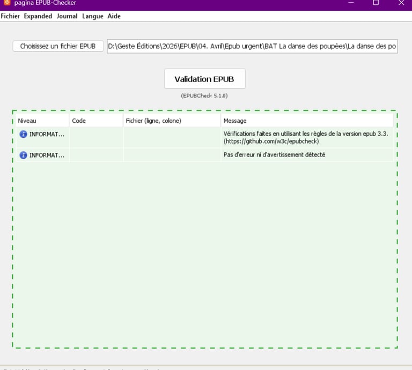Minimize the EPUB-Checker window
The width and height of the screenshot is (412, 370).
point(351,3)
